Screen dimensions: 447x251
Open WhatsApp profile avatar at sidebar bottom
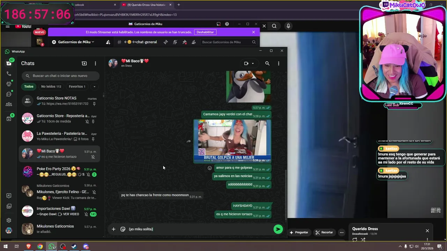click(9, 230)
